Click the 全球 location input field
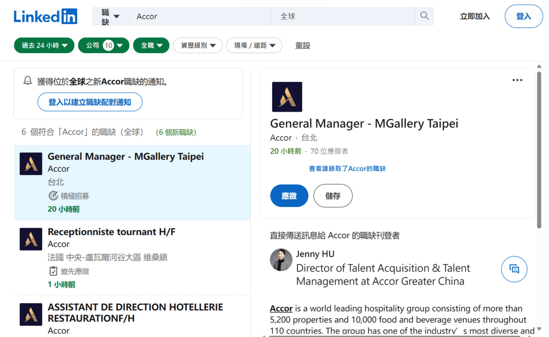549x337 pixels. click(343, 17)
